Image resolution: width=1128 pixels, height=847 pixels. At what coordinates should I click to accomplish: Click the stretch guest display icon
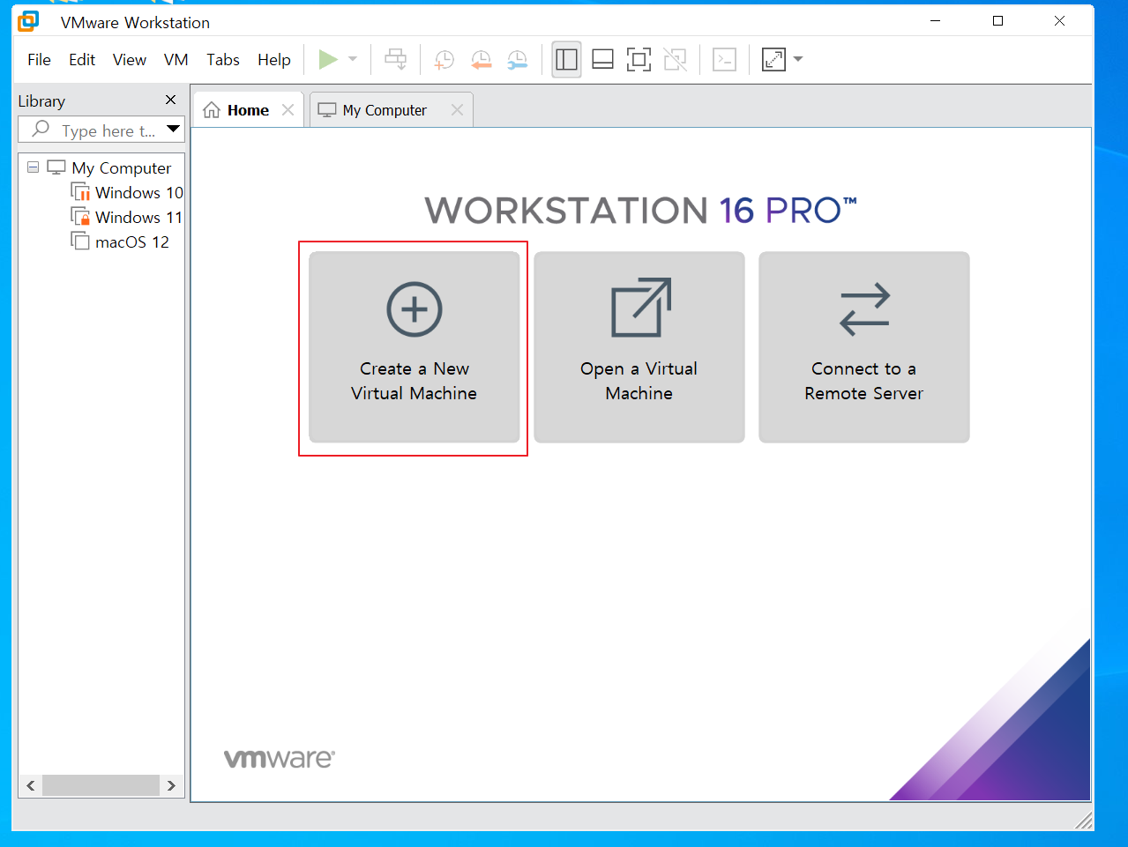pyautogui.click(x=773, y=59)
